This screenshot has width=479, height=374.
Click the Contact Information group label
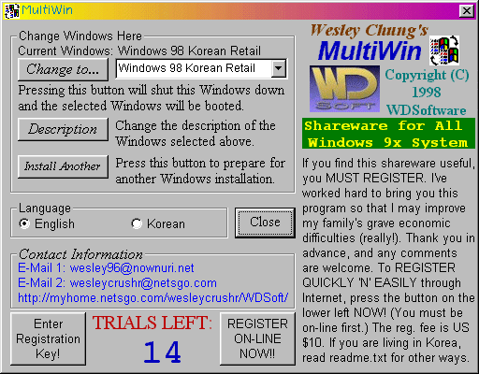pos(80,254)
